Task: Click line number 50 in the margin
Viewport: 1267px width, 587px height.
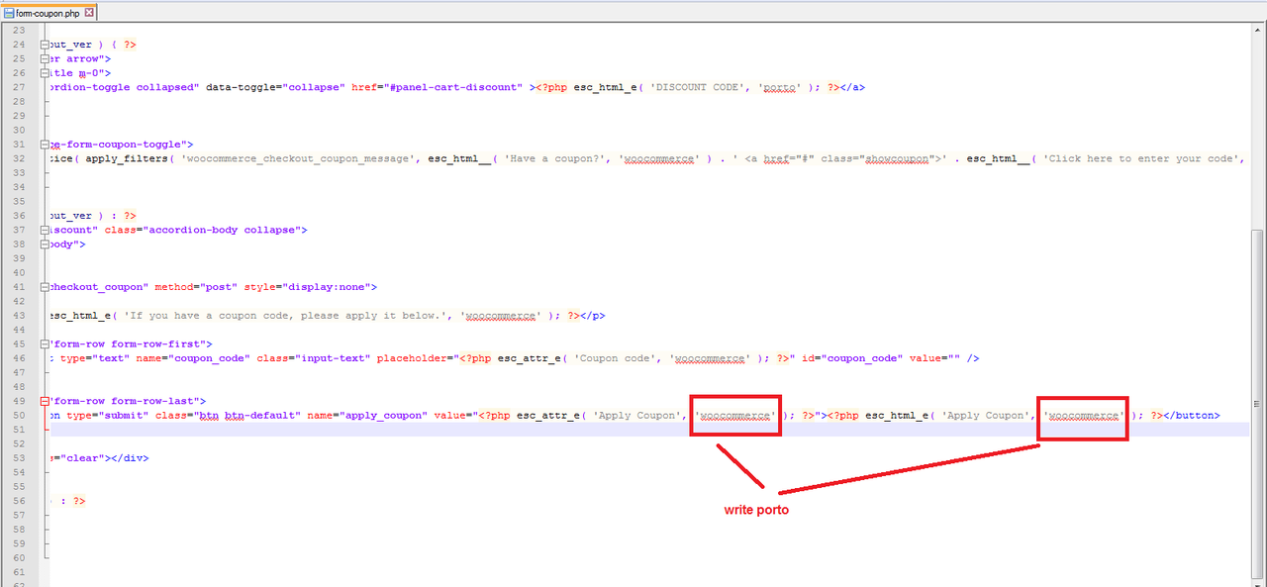Action: 20,416
